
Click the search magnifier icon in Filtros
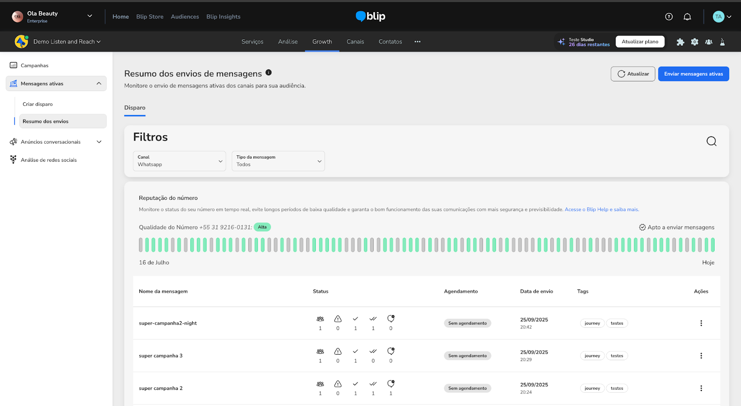(x=711, y=141)
